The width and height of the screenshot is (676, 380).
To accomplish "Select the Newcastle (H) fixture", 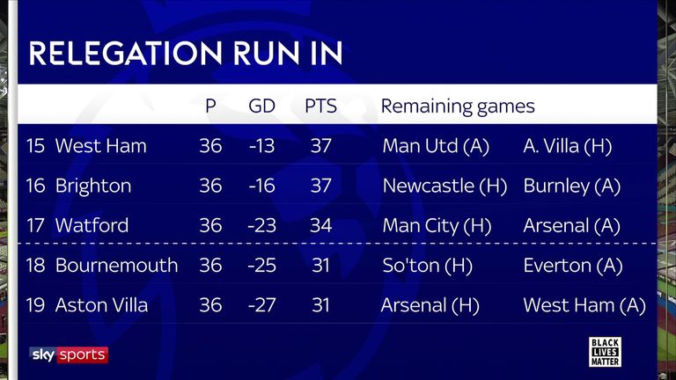I will point(445,186).
